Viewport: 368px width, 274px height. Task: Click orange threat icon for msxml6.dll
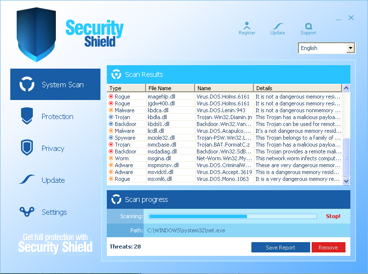click(x=111, y=179)
